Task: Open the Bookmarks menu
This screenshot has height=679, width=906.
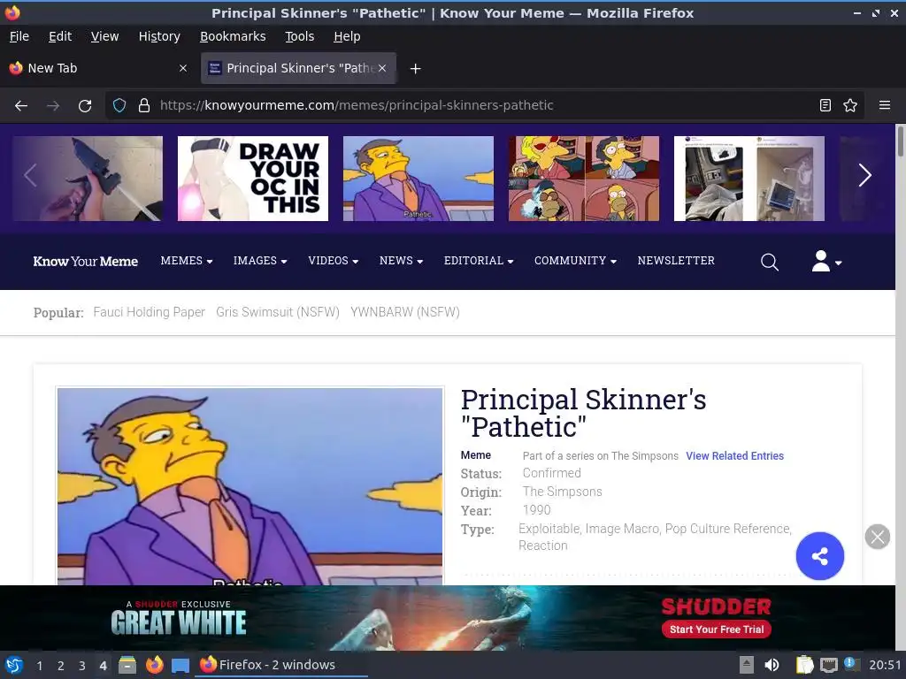Action: pos(233,36)
